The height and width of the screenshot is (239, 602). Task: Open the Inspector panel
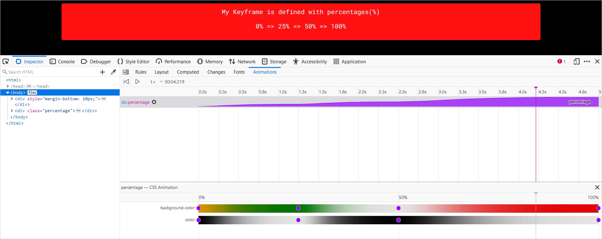click(x=30, y=61)
